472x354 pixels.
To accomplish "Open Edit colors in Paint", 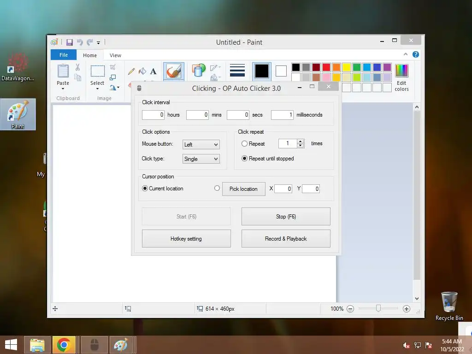I will pyautogui.click(x=401, y=77).
